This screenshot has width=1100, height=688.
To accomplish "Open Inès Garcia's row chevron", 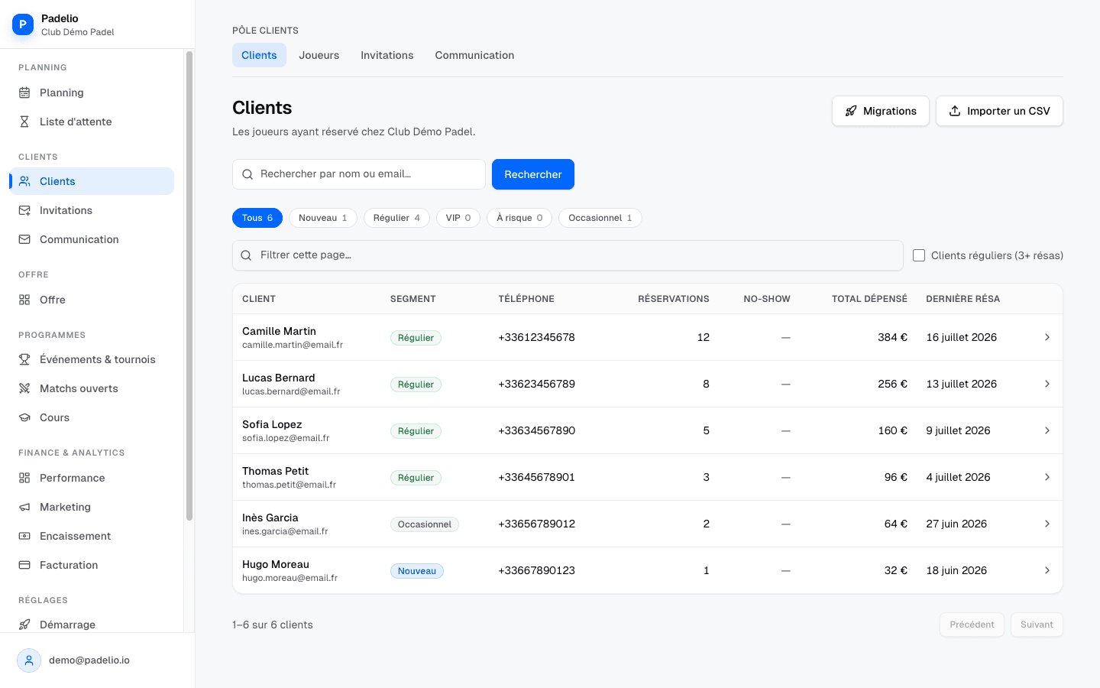I will tap(1047, 524).
